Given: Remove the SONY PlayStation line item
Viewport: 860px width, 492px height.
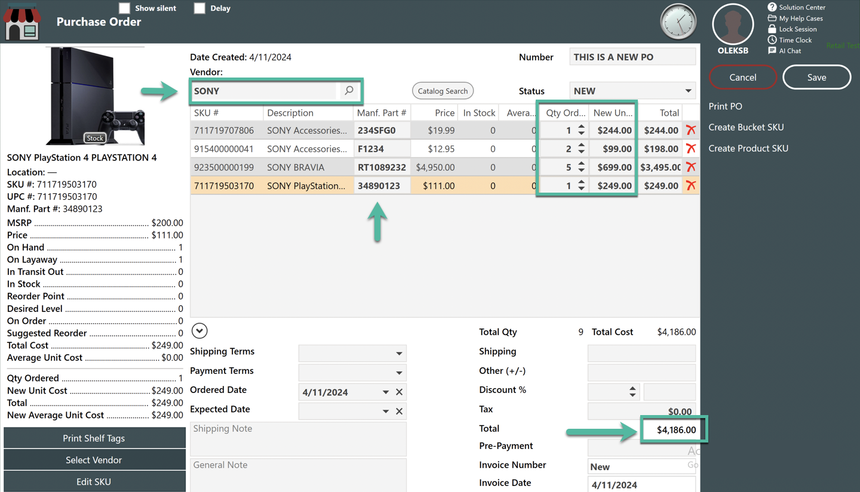Looking at the screenshot, I should (691, 185).
